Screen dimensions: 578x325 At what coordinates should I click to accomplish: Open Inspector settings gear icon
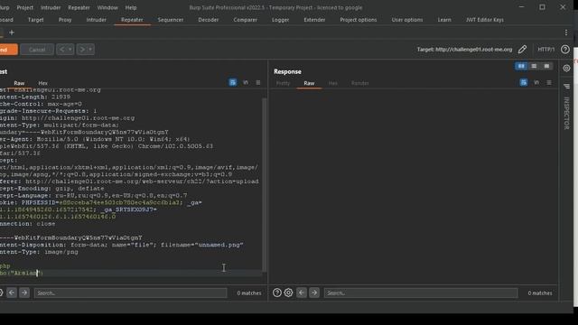click(566, 69)
